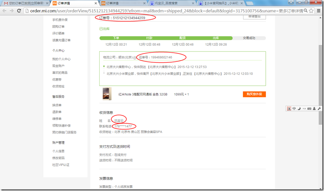Viewport: 324px width, 191px height.
Task: Open 现金账户 in the sidebar
Action: pos(59,66)
